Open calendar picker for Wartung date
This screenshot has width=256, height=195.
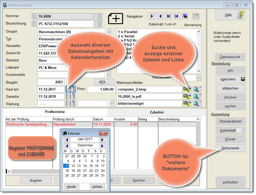71,104
